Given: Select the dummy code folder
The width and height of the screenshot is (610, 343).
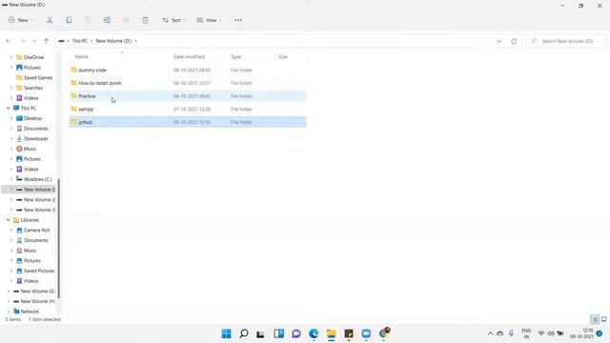Looking at the screenshot, I should 188,70.
